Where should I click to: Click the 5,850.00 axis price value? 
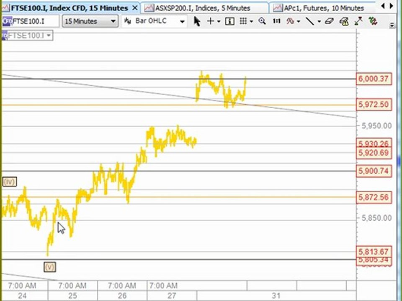click(376, 218)
